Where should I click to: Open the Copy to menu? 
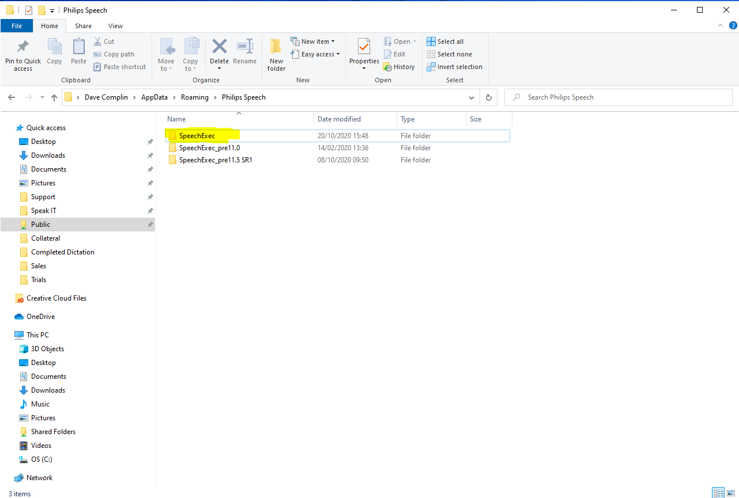point(190,55)
